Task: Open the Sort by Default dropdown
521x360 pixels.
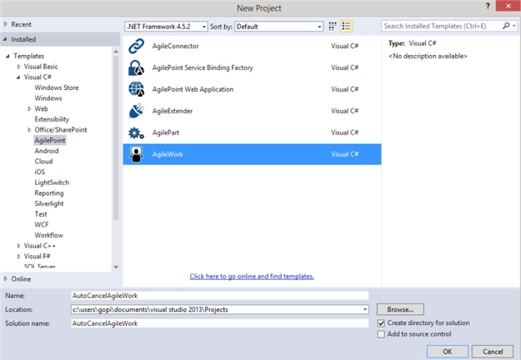Action: click(278, 27)
